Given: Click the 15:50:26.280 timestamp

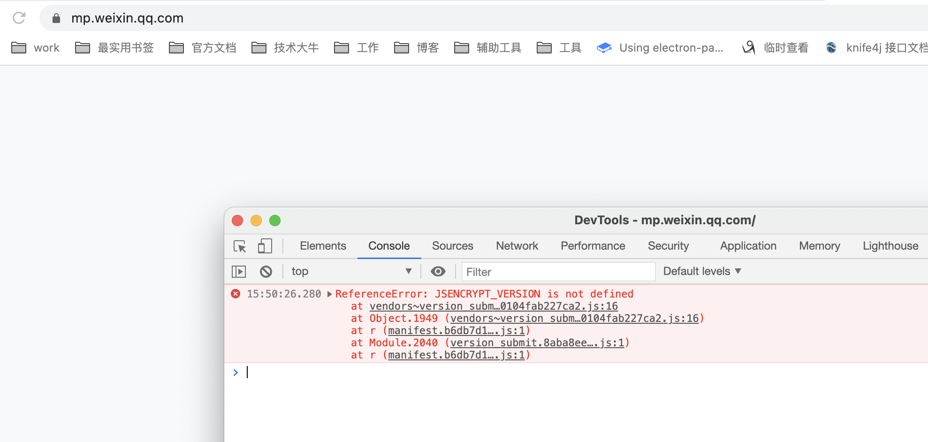Looking at the screenshot, I should [x=284, y=294].
